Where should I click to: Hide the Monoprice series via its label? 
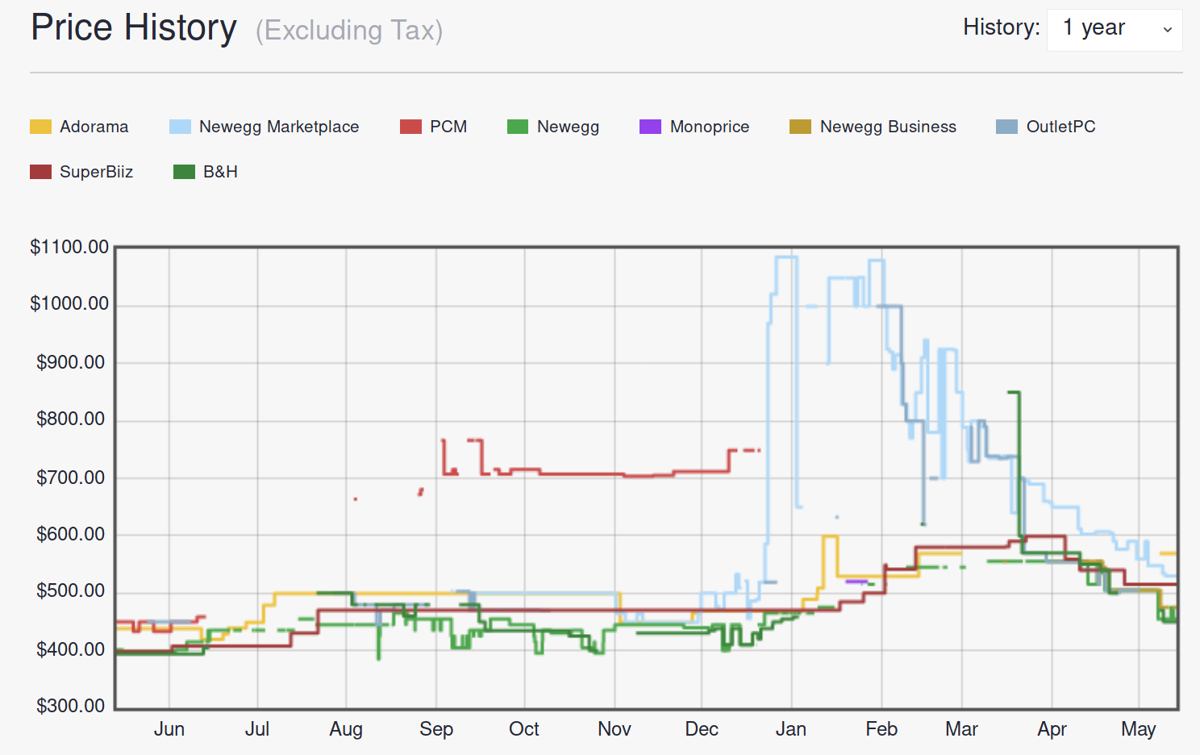(710, 127)
